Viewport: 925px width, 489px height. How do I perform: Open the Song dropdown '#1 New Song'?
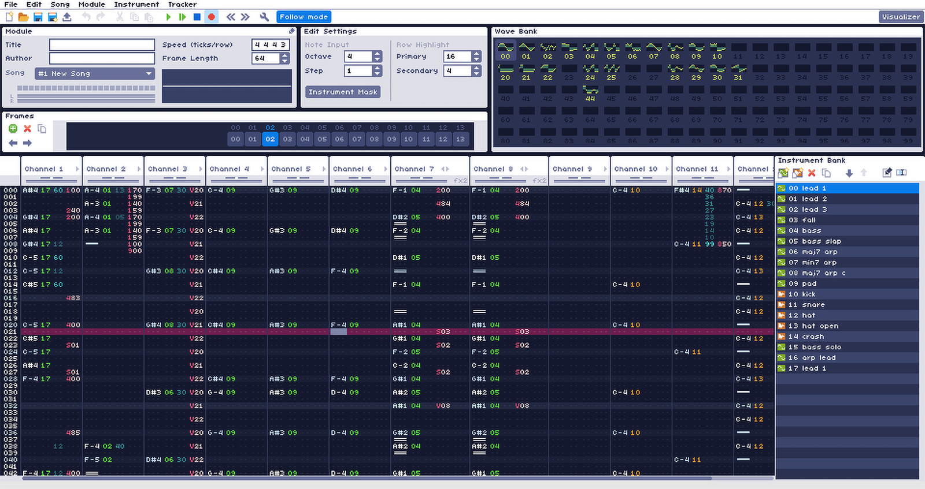click(x=95, y=74)
